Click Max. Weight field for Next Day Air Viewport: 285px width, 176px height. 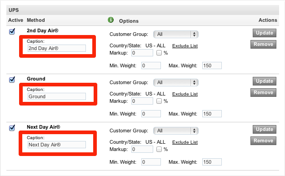pyautogui.click(x=212, y=162)
